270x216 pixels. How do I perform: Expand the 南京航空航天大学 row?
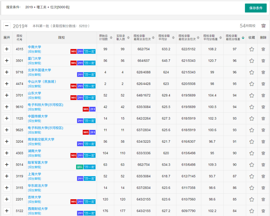(7, 141)
